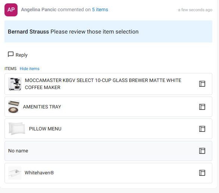Click the comment timestamp a few seconds ago
This screenshot has width=219, height=193.
tap(195, 10)
